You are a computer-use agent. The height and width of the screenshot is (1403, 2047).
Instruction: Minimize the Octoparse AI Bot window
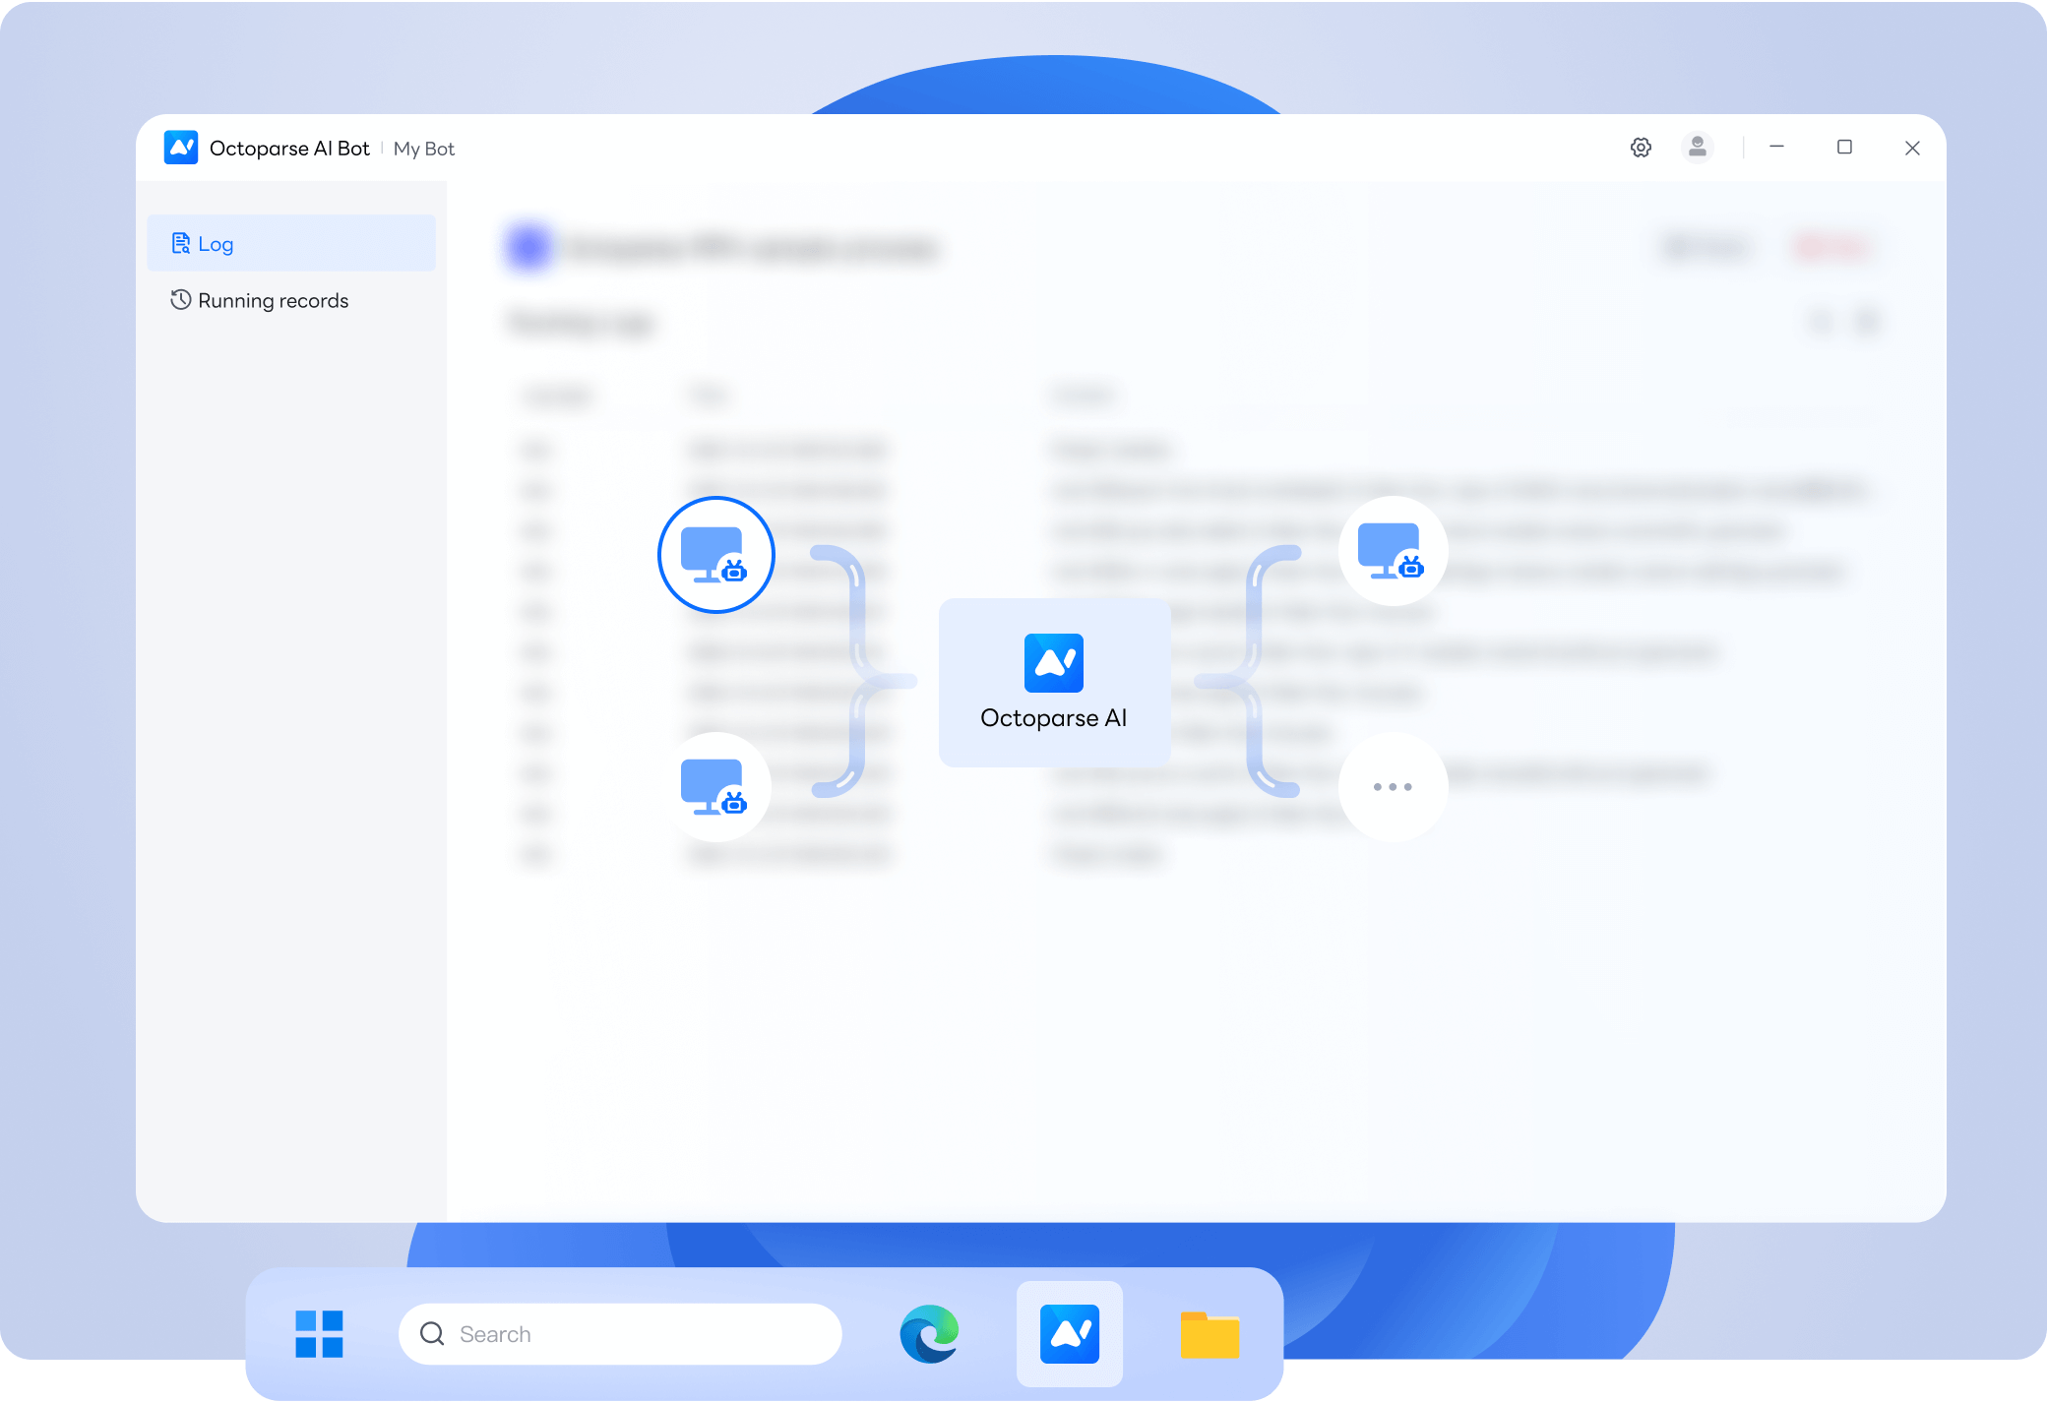click(1777, 147)
